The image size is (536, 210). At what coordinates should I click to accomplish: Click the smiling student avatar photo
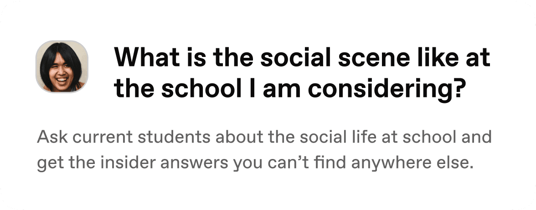coord(62,67)
